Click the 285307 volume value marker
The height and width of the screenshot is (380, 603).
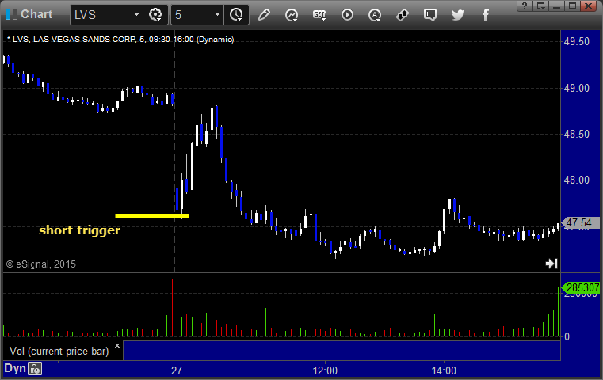click(x=581, y=288)
